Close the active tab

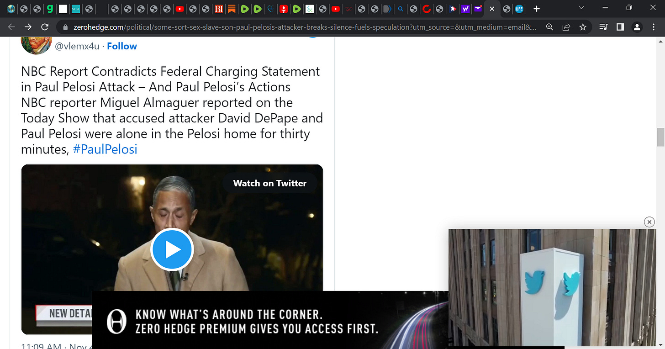click(492, 9)
